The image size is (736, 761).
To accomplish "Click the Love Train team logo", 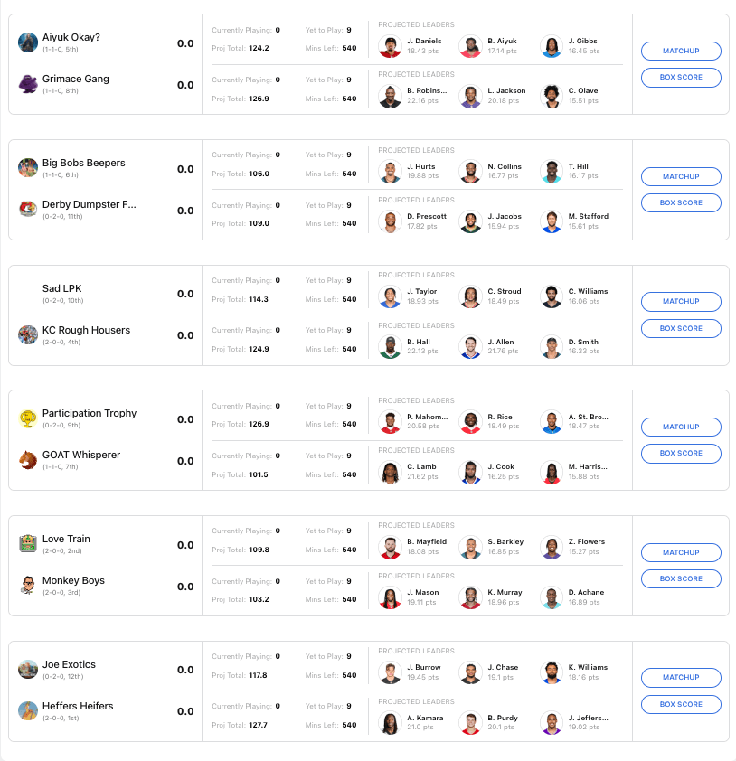I will 28,544.
